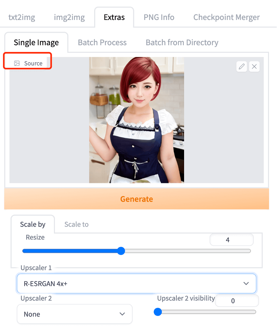277x330 pixels.
Task: Click the Upscaler 2 visibility number field
Action: click(237, 301)
